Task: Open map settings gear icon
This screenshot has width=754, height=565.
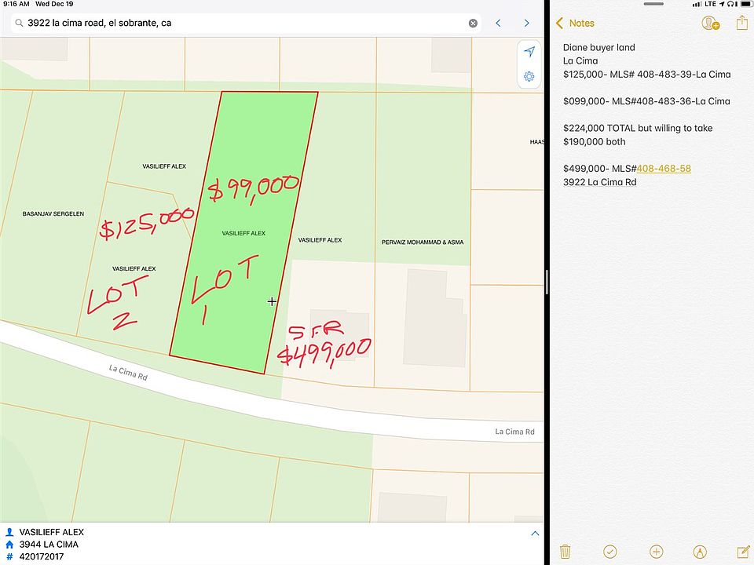Action: pyautogui.click(x=529, y=76)
